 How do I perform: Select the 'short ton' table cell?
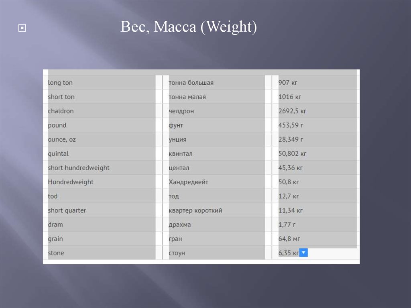[61, 97]
